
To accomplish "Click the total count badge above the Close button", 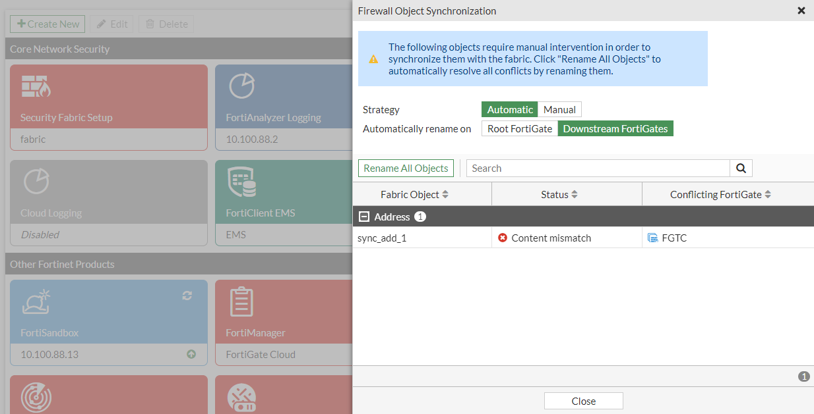I will pos(803,376).
